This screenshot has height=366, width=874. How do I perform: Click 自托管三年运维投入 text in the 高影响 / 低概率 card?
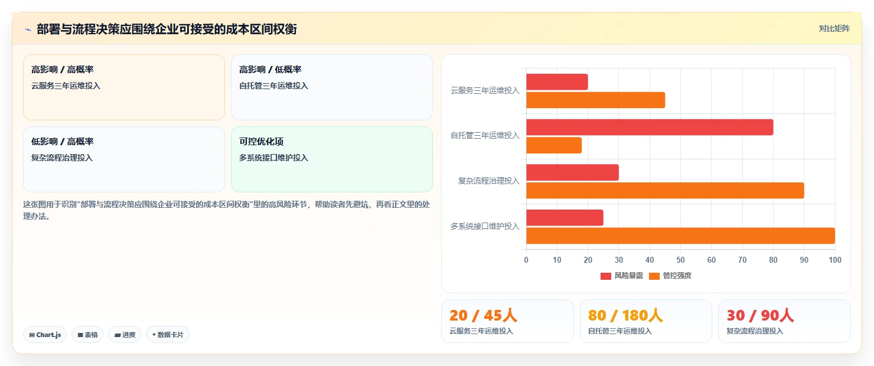tap(274, 86)
